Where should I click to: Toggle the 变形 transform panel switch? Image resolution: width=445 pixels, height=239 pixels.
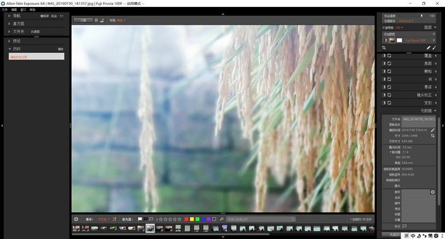(384, 103)
